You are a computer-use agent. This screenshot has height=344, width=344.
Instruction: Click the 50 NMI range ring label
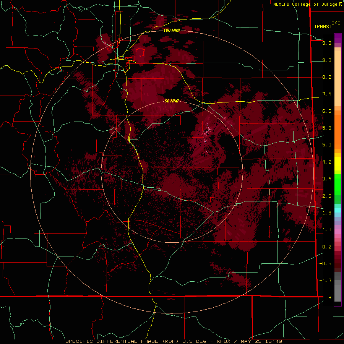coord(172,101)
